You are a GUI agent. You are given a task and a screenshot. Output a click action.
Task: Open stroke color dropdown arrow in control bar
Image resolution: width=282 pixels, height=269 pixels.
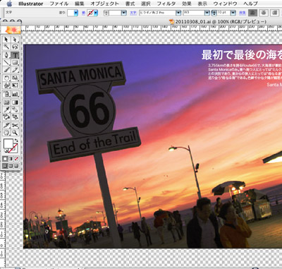pyautogui.click(x=96, y=13)
